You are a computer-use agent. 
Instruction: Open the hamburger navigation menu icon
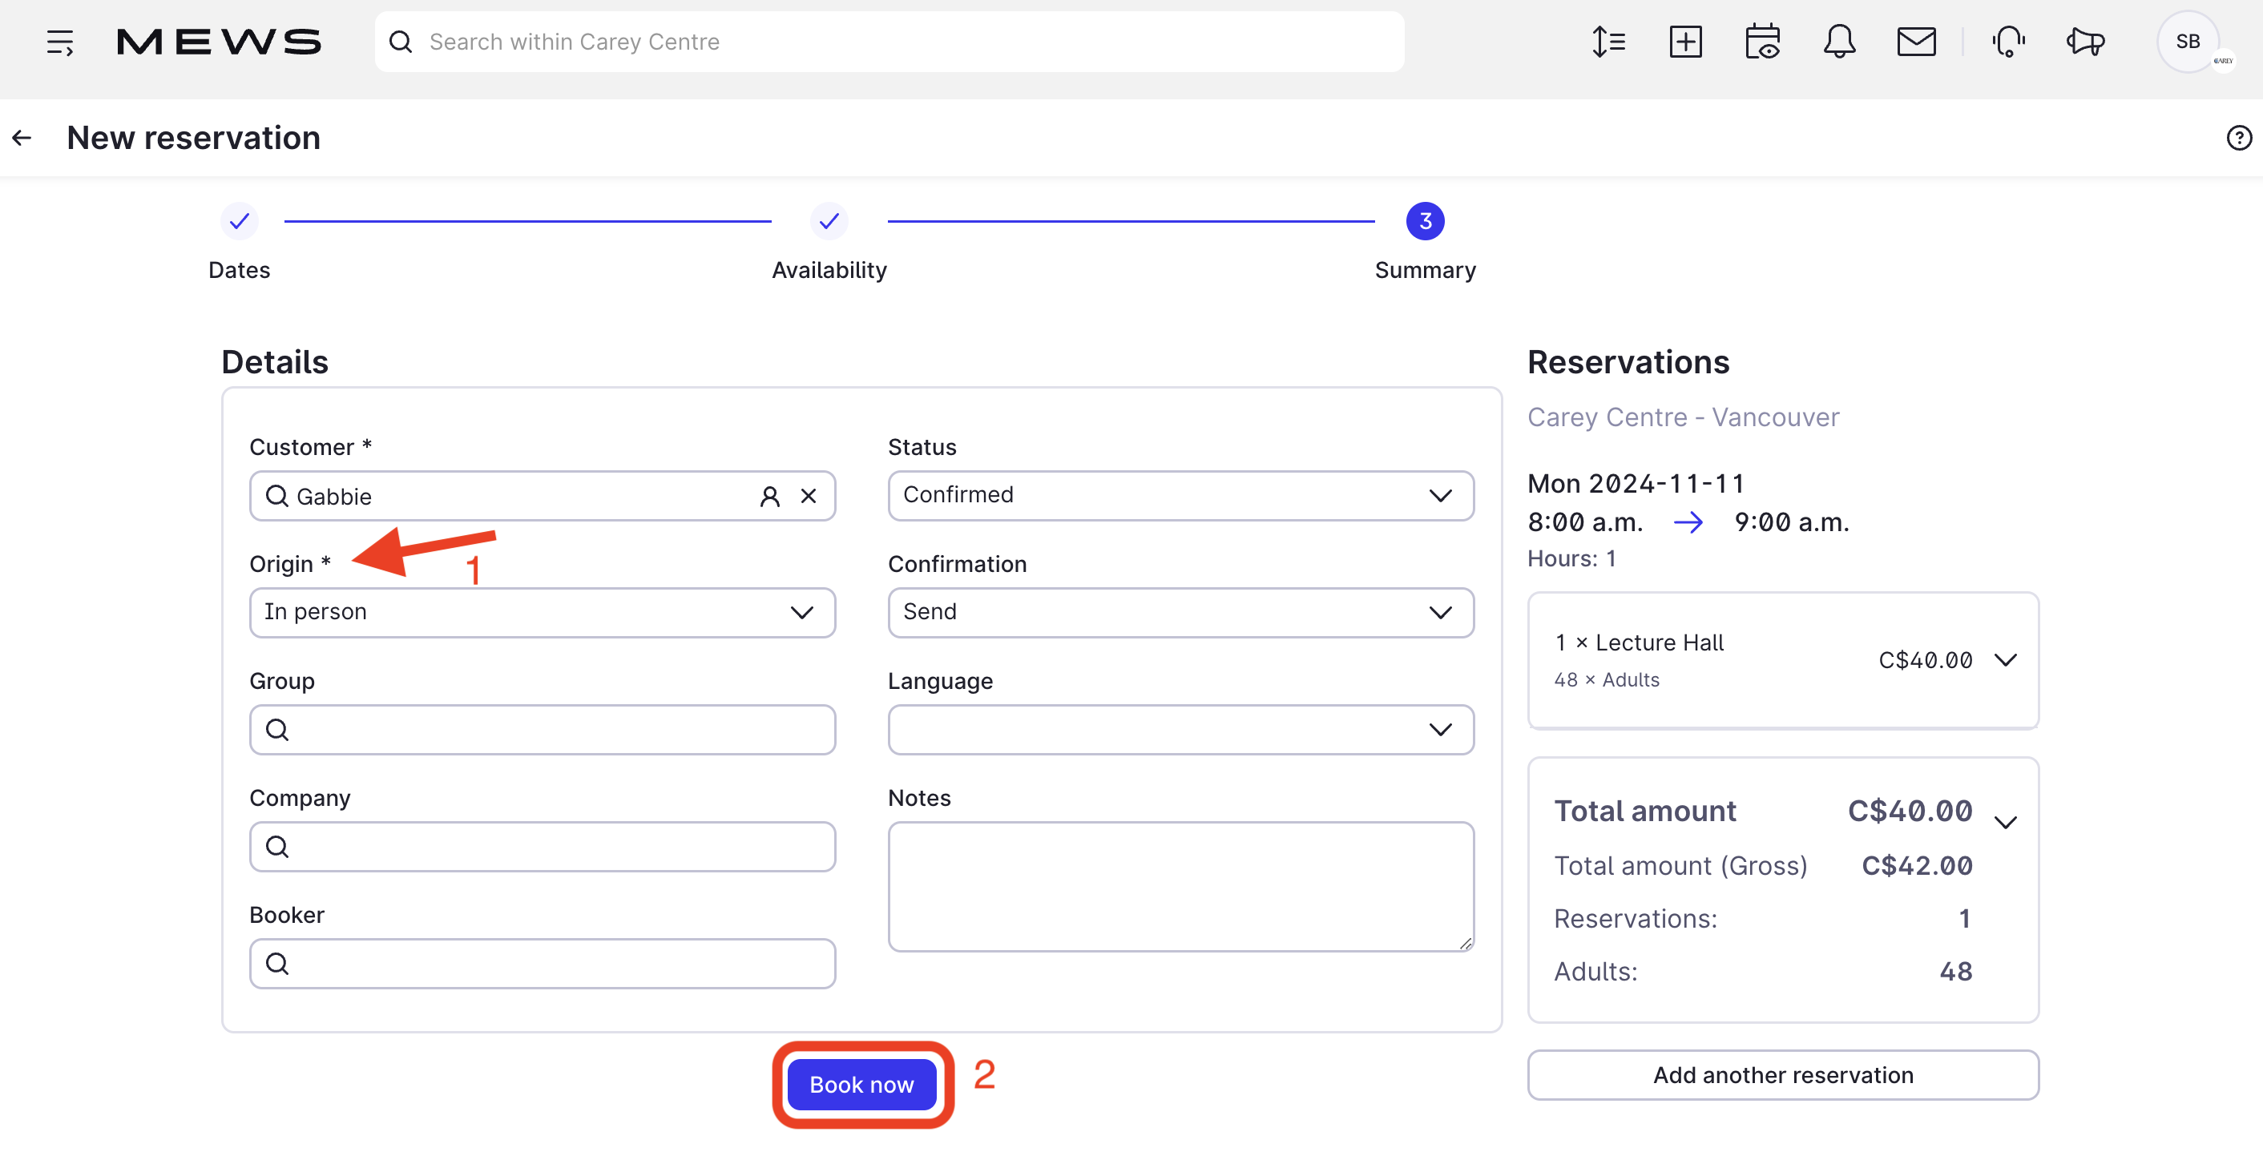60,42
